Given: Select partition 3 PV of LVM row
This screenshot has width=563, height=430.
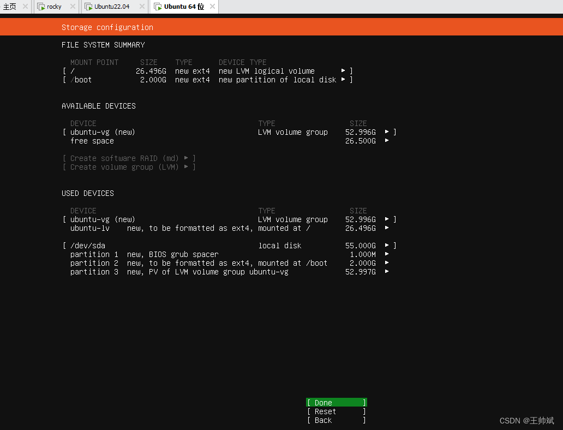Looking at the screenshot, I should (x=230, y=272).
